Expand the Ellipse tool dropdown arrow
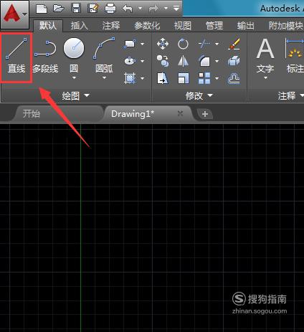 click(x=143, y=61)
